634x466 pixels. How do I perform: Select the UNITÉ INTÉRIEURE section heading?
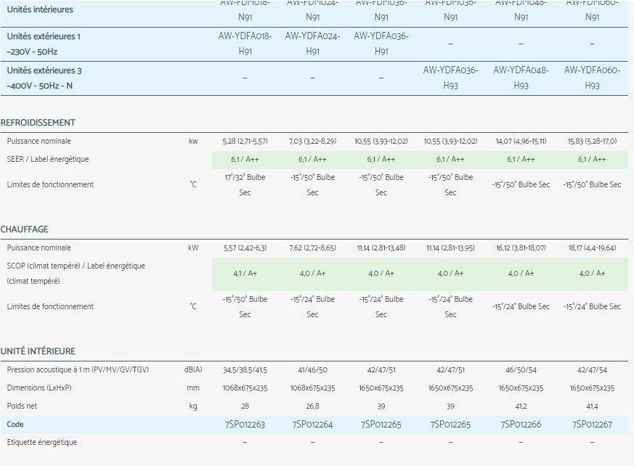(38, 351)
